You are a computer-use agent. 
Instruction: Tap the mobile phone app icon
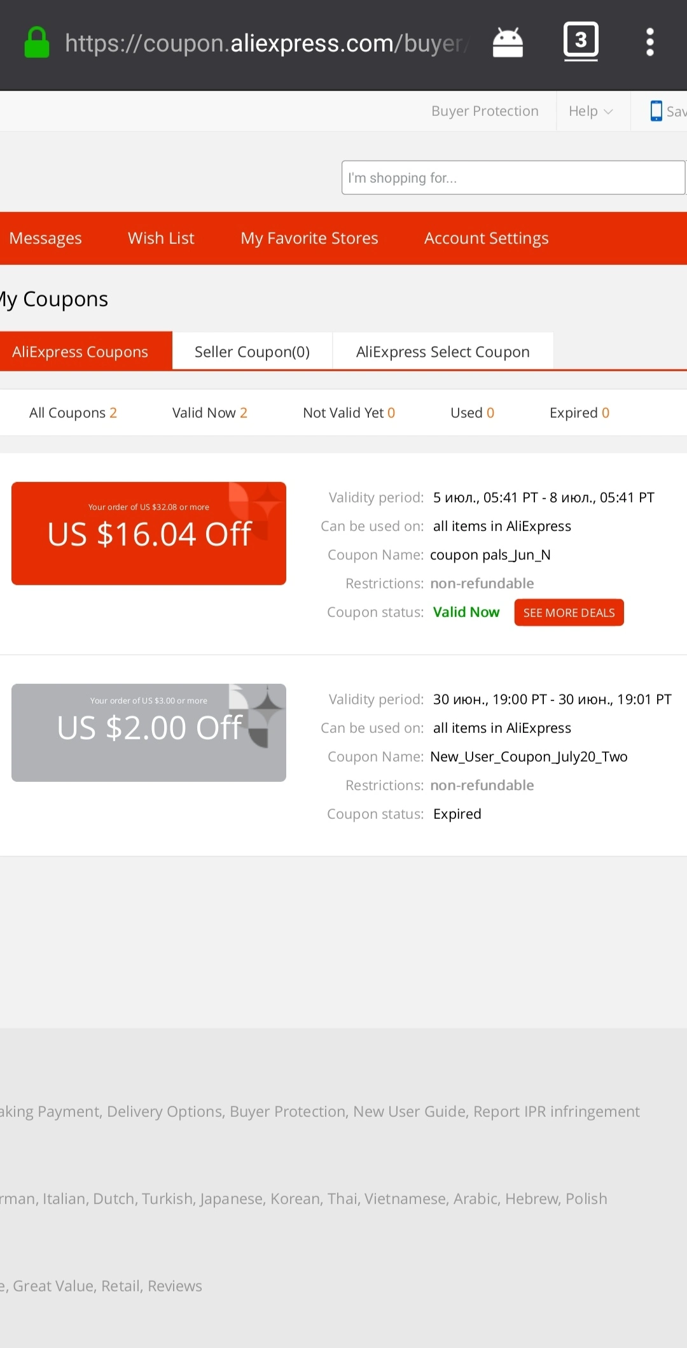point(656,111)
